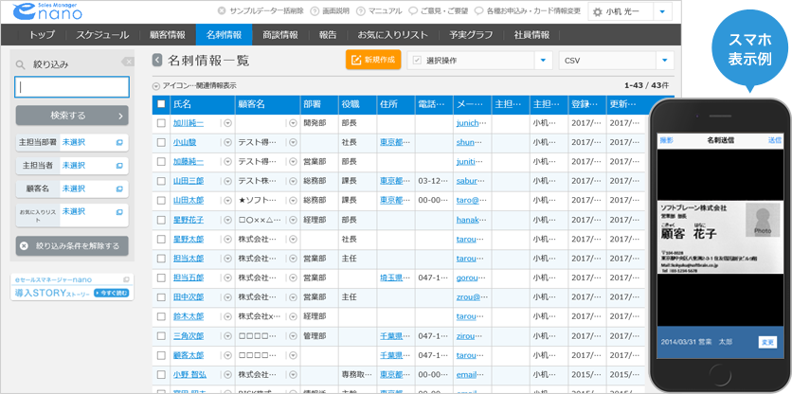This screenshot has height=394, width=792.
Task: Open the お気に入りリスト tab
Action: pos(393,35)
